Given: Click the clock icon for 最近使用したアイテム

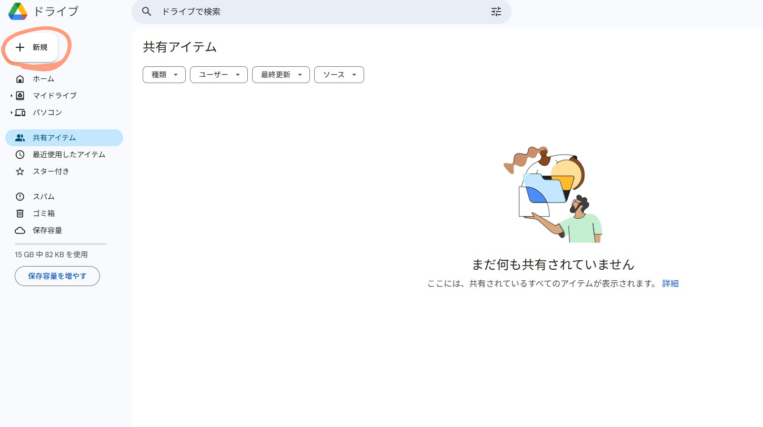Looking at the screenshot, I should [20, 155].
